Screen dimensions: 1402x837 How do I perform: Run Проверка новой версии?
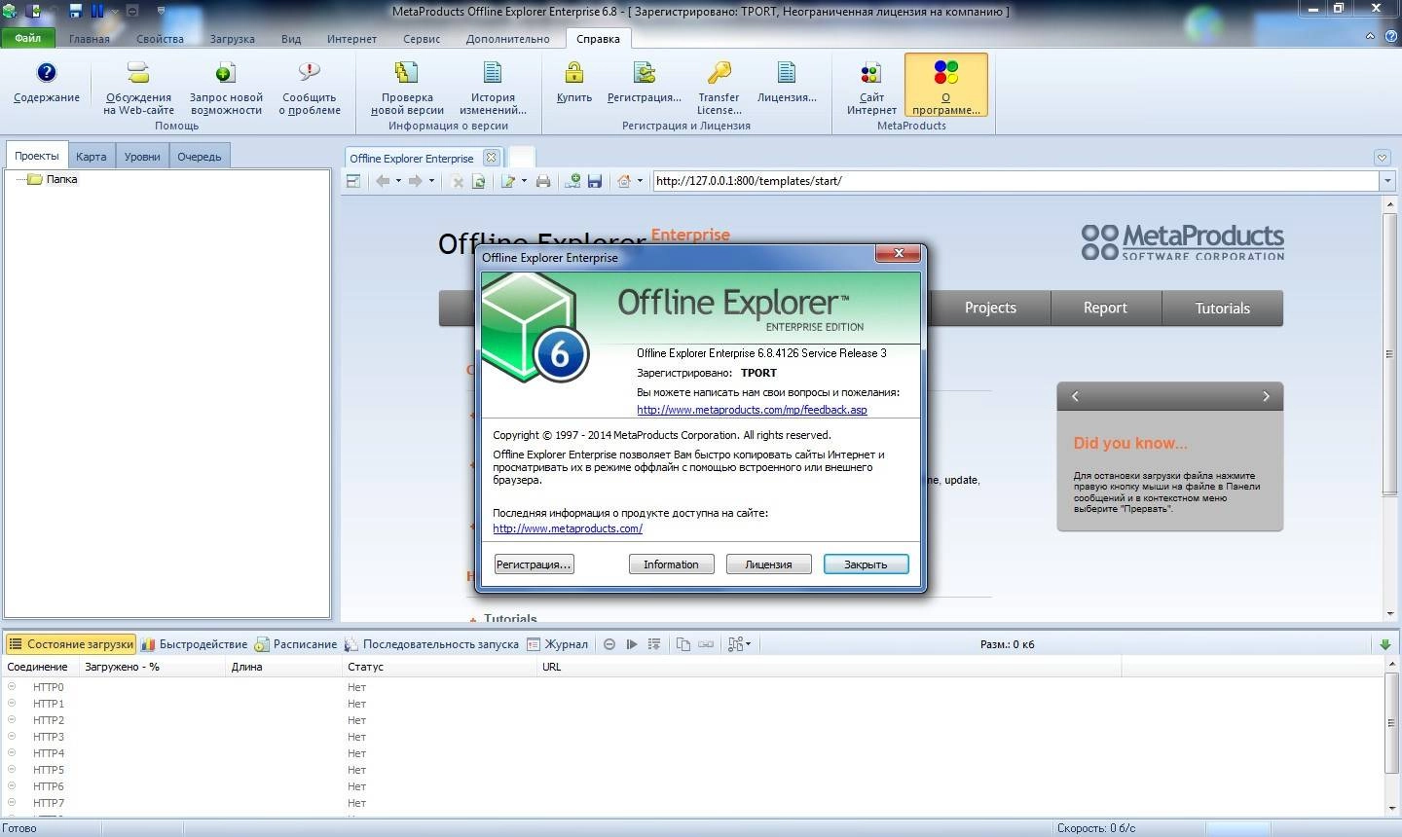(407, 87)
